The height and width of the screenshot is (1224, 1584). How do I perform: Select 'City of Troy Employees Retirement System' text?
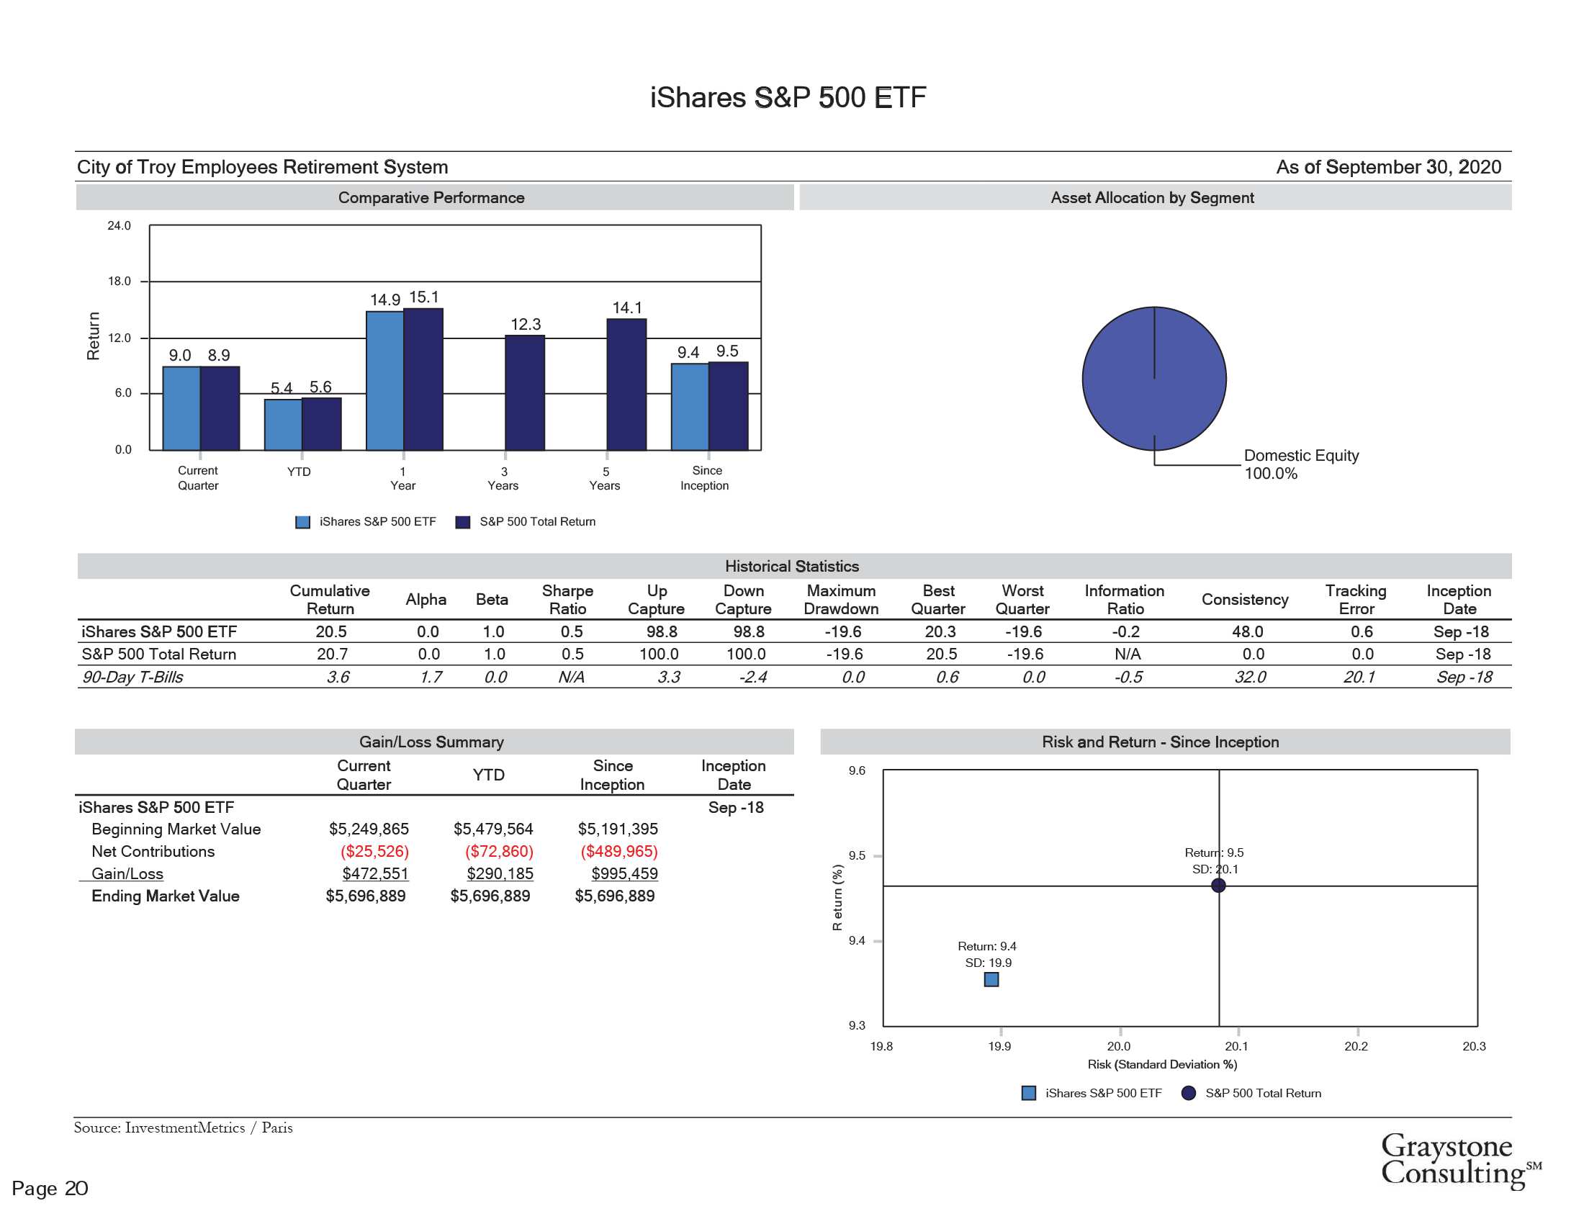pos(263,167)
